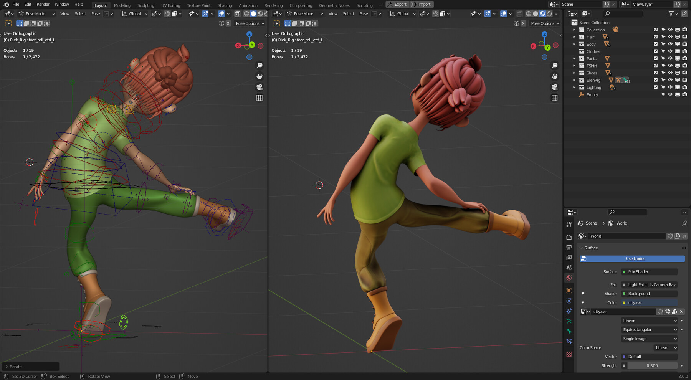691x380 pixels.
Task: Toggle camera view icon in left viewport
Action: (x=260, y=87)
